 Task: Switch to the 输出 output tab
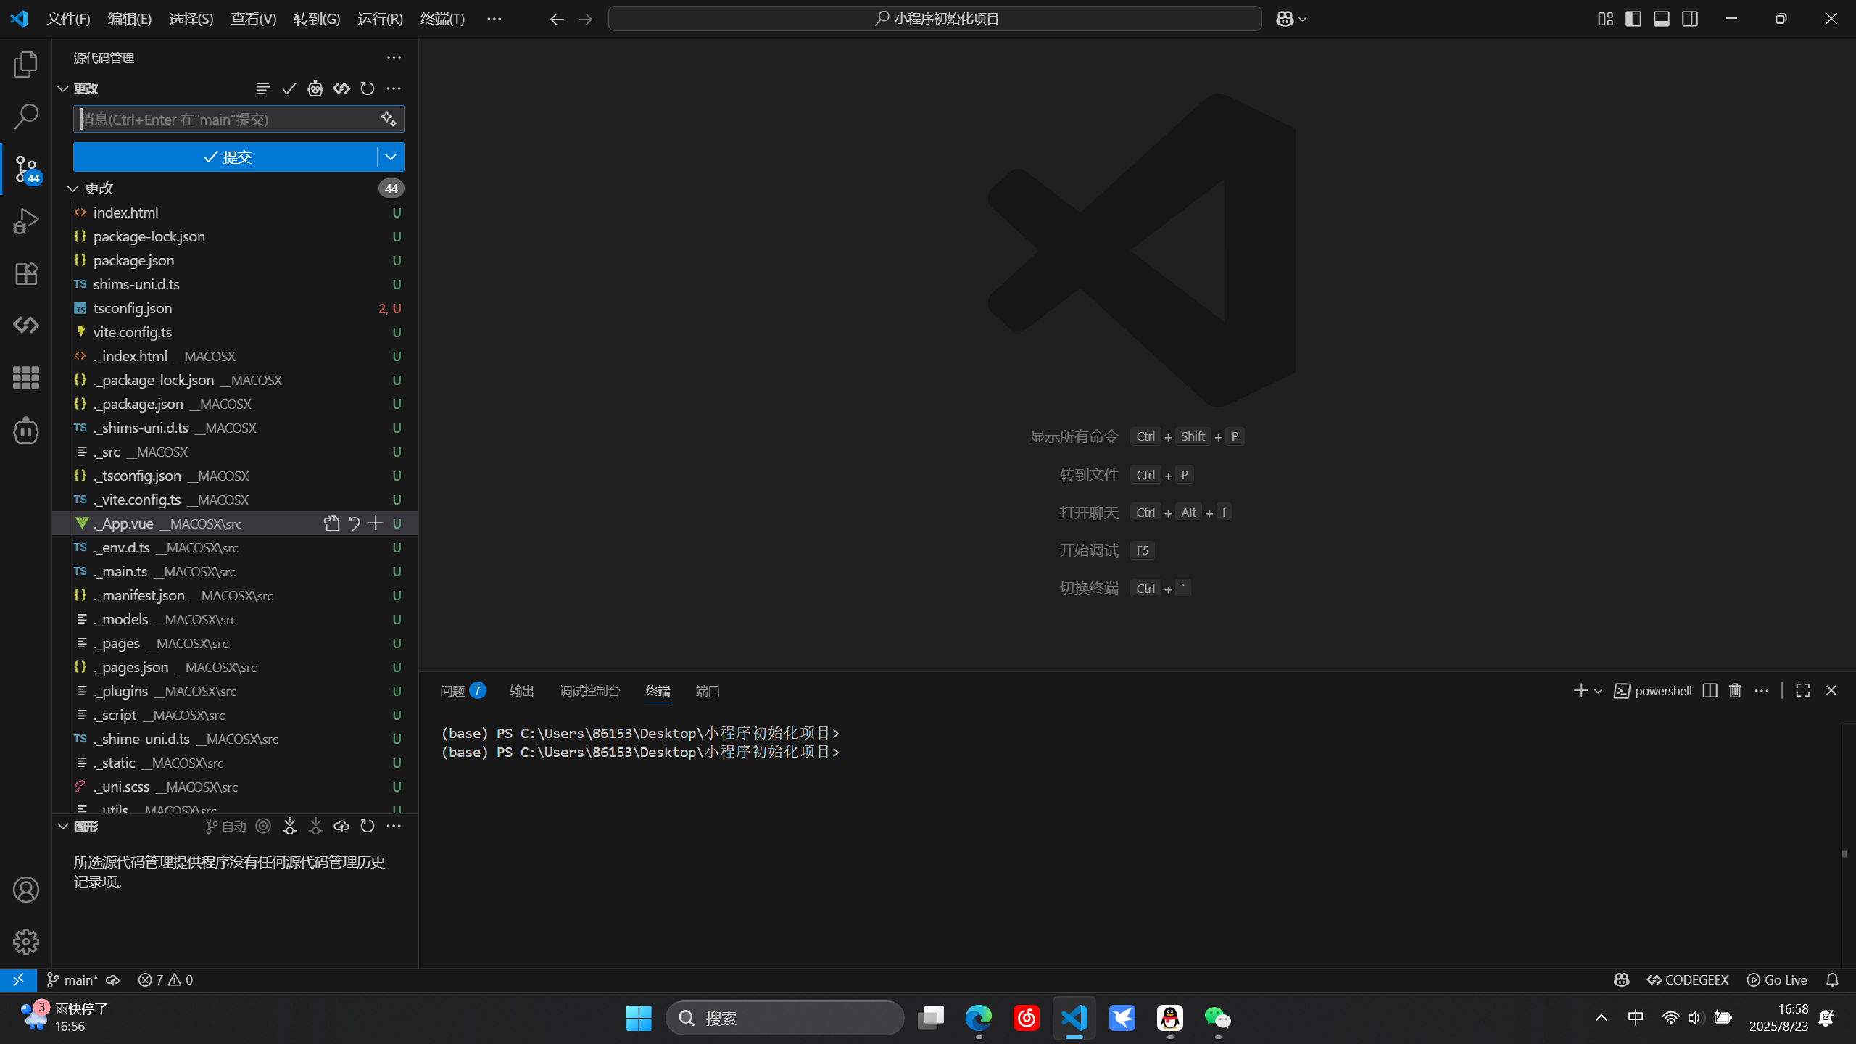pyautogui.click(x=522, y=691)
